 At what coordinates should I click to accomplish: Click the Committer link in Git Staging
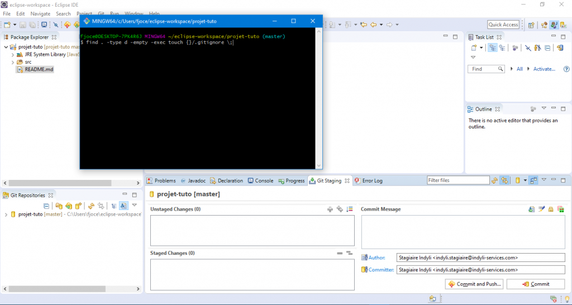[381, 270]
